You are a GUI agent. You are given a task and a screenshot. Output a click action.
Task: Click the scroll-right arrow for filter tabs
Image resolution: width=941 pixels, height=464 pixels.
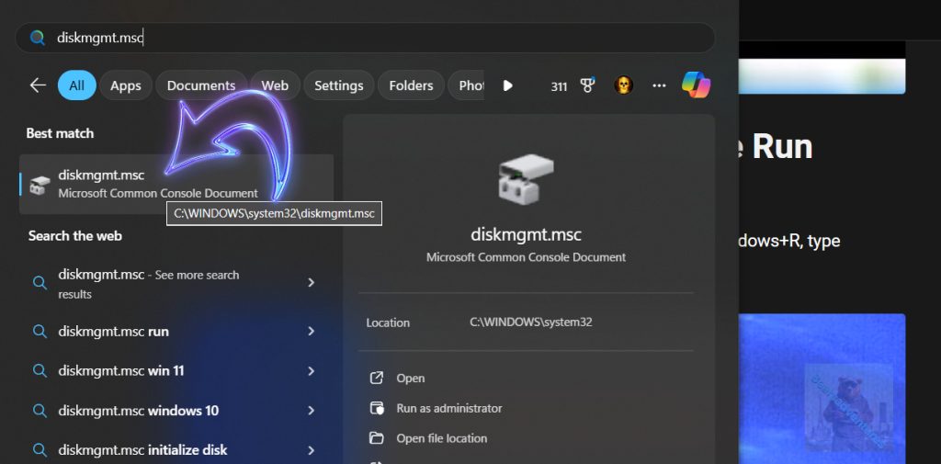(507, 85)
